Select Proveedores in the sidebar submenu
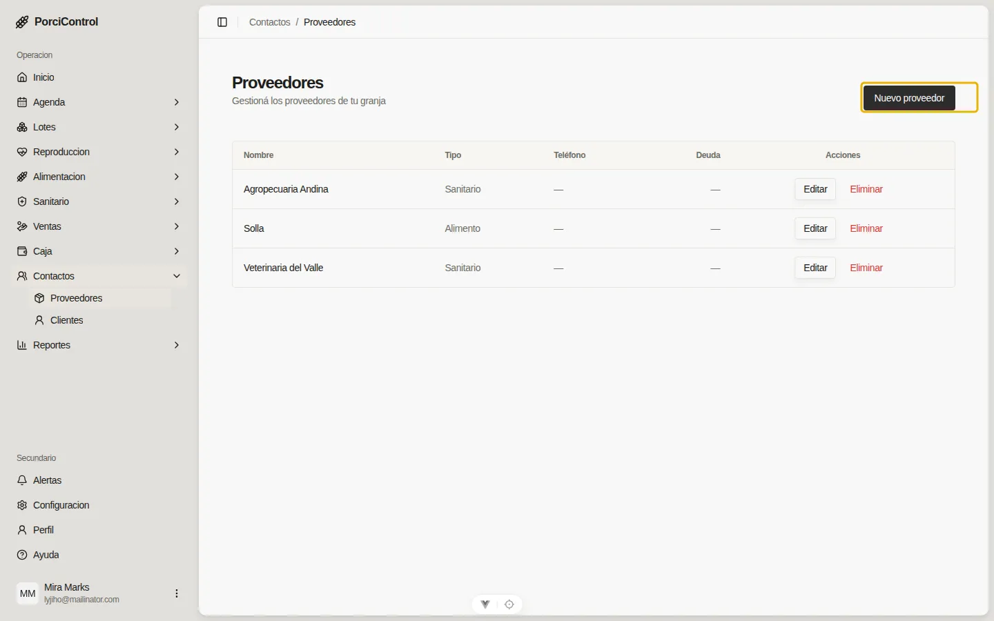Screen dimensions: 994x621 (x=99, y=298)
